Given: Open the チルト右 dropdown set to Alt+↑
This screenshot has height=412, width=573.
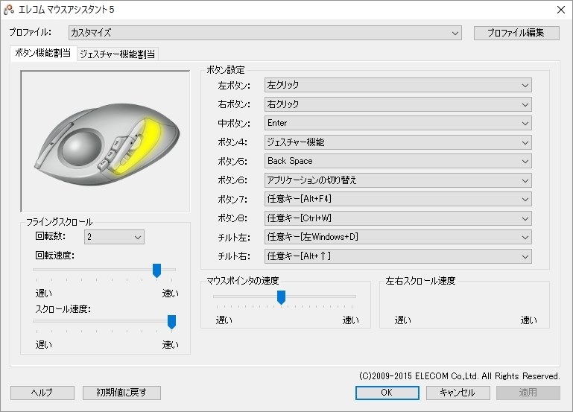Looking at the screenshot, I should pos(398,256).
